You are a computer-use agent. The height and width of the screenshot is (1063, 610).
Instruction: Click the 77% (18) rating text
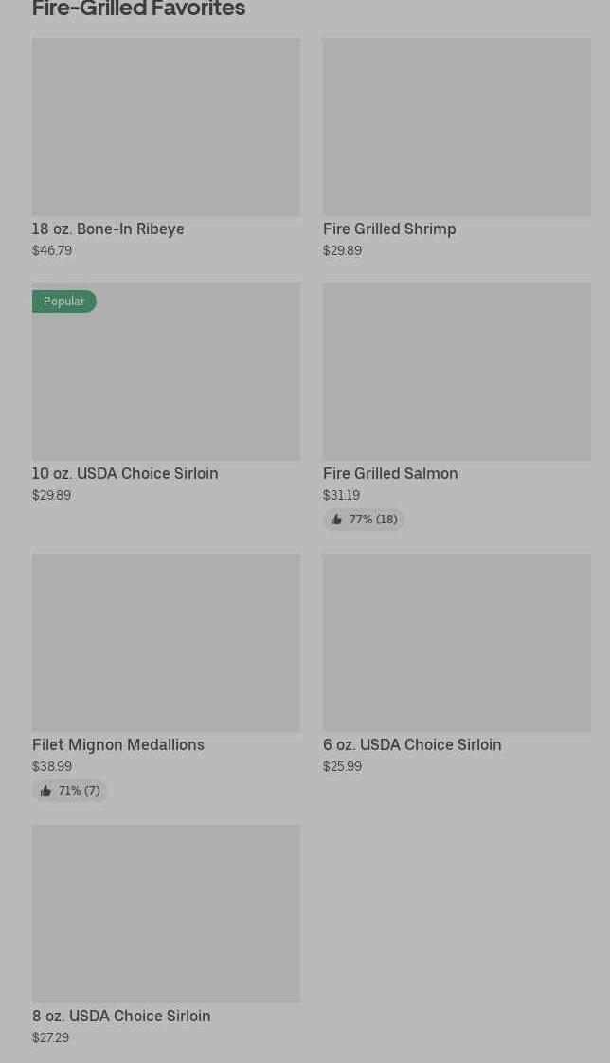click(x=373, y=520)
